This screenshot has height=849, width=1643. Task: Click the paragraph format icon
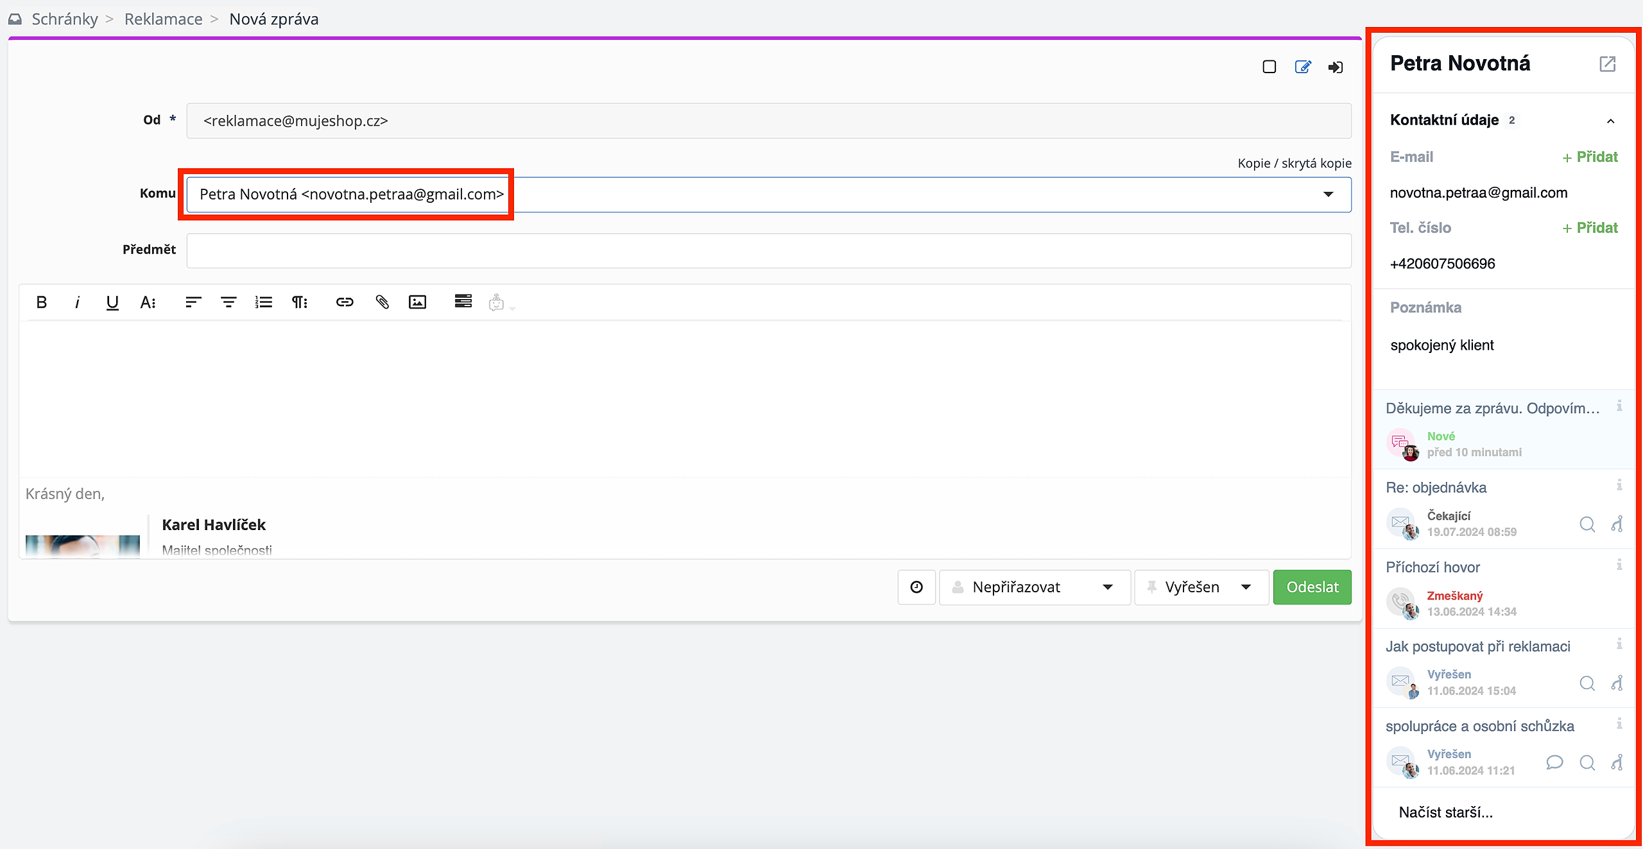point(300,302)
